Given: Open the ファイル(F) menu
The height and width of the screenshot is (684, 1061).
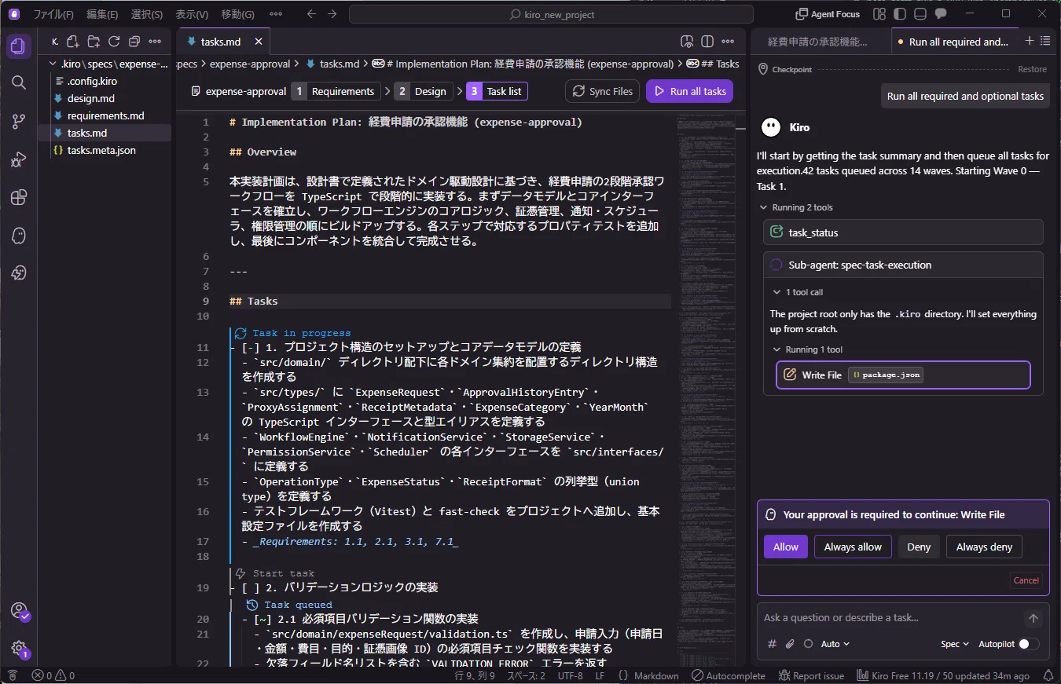Looking at the screenshot, I should (x=53, y=14).
